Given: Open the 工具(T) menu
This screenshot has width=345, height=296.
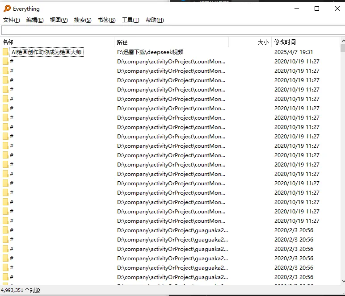Looking at the screenshot, I should point(130,20).
